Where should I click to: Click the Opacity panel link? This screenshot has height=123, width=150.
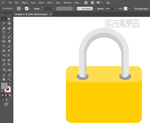point(100,8)
